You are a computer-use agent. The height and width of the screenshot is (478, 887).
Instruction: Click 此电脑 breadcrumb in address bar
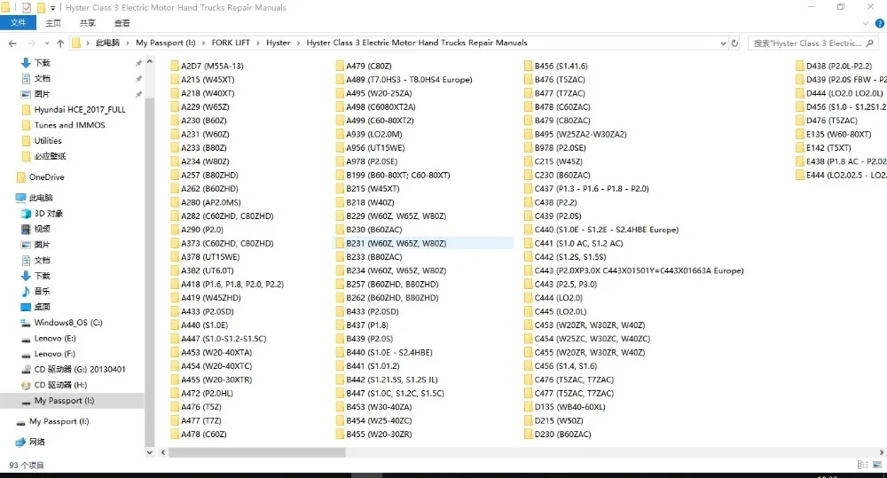[x=107, y=43]
